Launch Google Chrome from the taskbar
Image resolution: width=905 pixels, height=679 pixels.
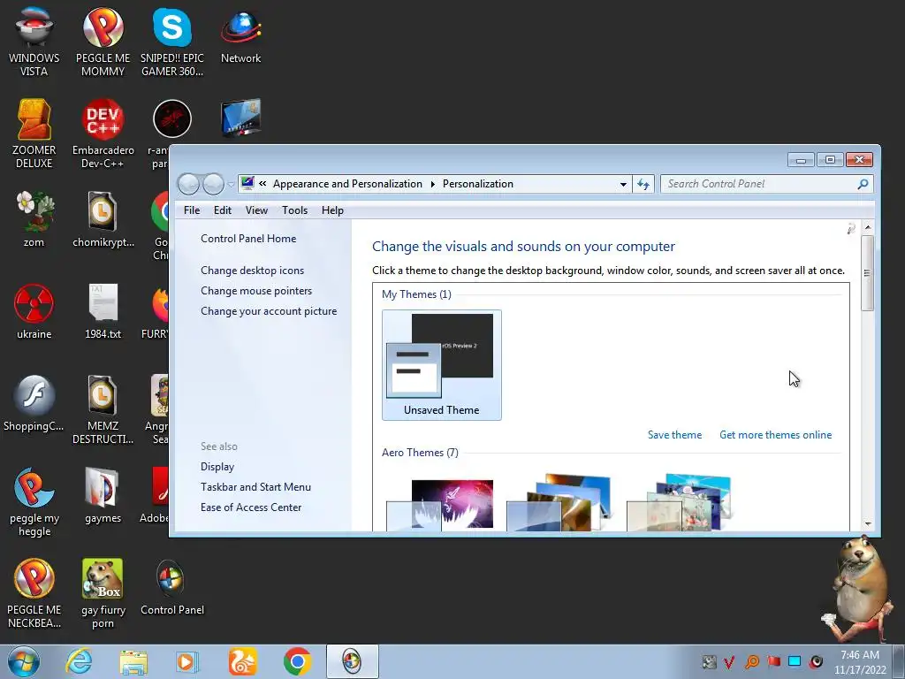(297, 661)
